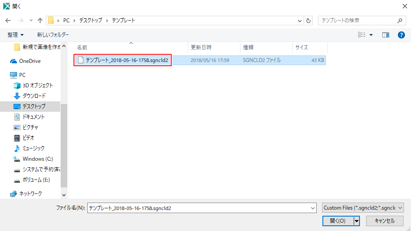
Task: Go up one folder level
Action: (x=40, y=21)
